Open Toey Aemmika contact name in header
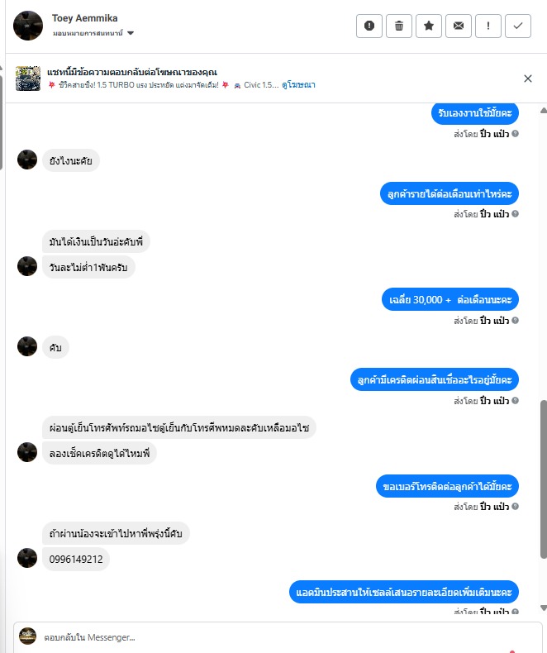 (84, 18)
